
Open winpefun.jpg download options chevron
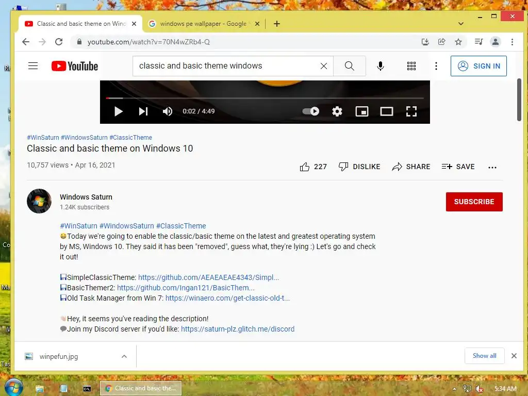(x=124, y=356)
